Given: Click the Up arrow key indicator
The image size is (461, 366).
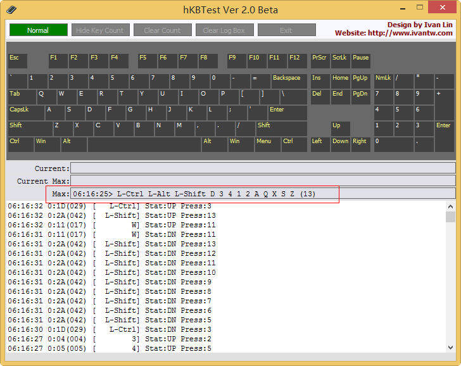Looking at the screenshot, I should click(x=339, y=129).
